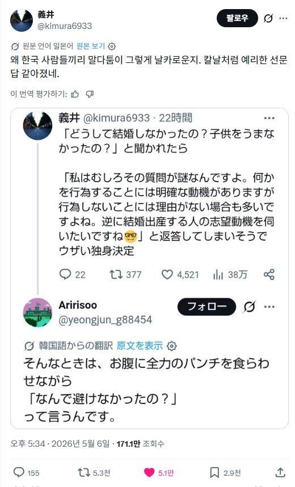Click the bottom share upload icon
Screen dimensions: 295x487
pyautogui.click(x=280, y=472)
